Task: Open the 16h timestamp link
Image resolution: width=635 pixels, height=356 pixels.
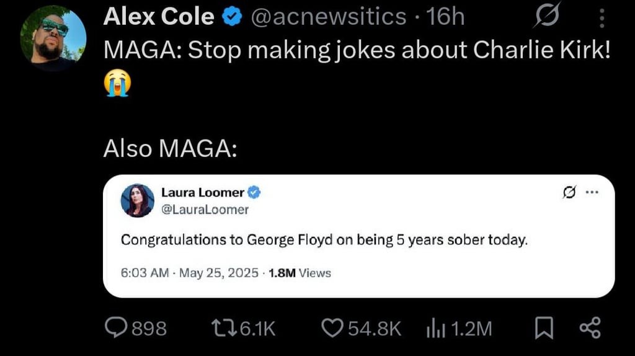Action: pyautogui.click(x=445, y=17)
